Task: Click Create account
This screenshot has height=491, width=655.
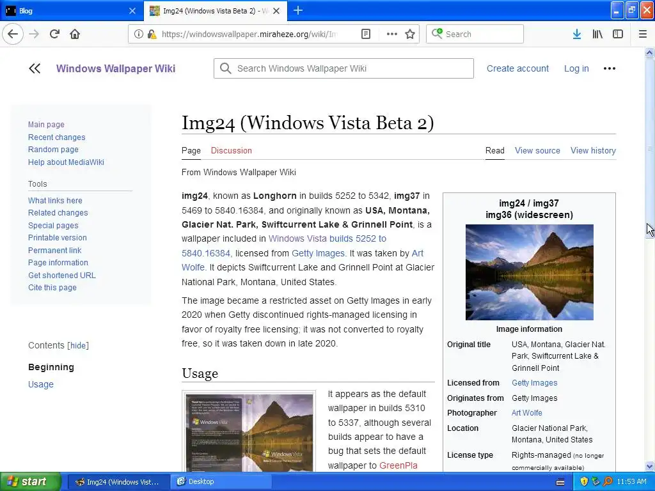Action: click(517, 68)
